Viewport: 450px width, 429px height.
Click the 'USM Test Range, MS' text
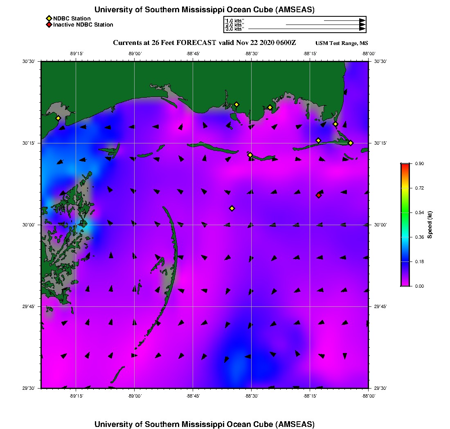[x=342, y=43]
